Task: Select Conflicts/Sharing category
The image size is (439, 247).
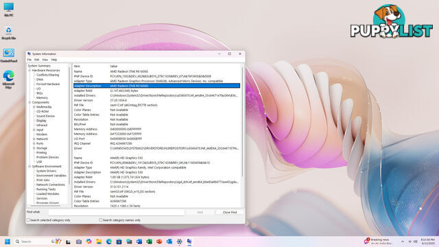Action: coord(47,75)
